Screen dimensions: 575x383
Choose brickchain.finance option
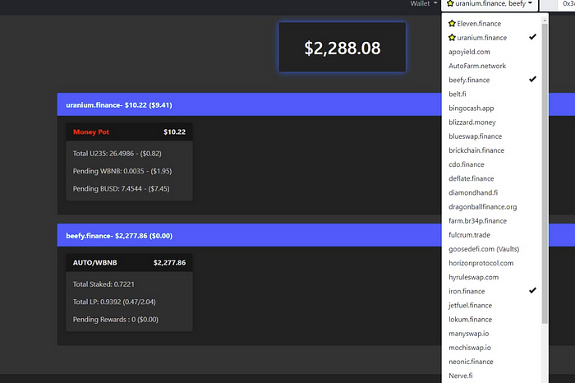coord(476,150)
